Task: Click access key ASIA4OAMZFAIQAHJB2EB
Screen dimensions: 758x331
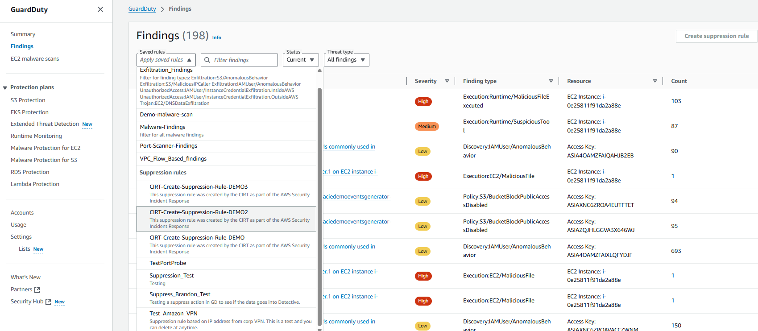Action: 600,156
